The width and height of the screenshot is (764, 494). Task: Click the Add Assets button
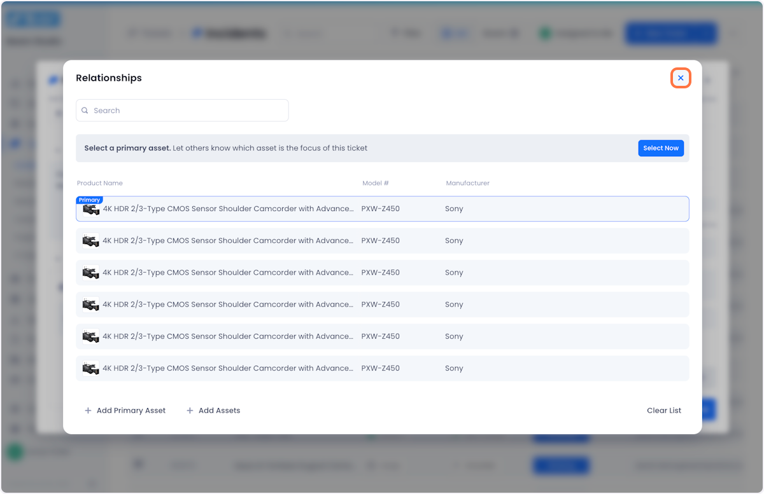pyautogui.click(x=213, y=411)
